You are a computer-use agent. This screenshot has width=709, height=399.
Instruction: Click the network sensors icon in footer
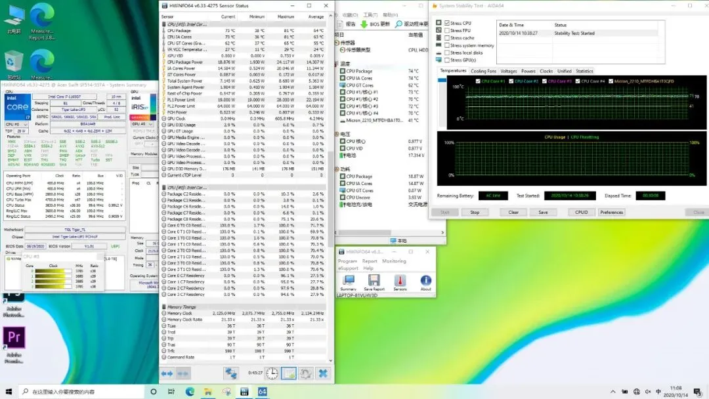pos(230,373)
